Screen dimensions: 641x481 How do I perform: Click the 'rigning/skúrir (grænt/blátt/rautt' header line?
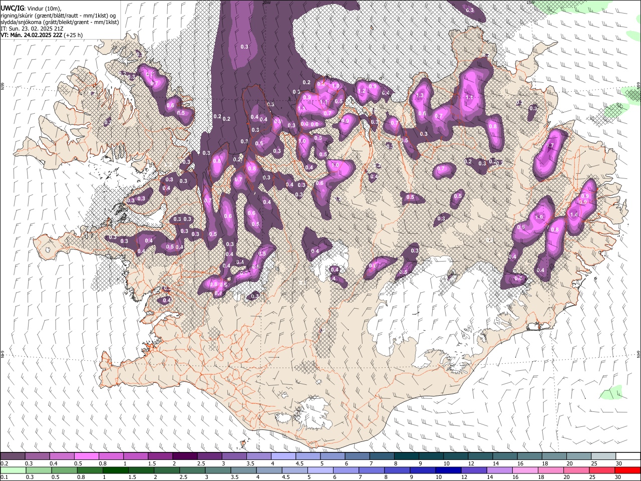tap(58, 16)
